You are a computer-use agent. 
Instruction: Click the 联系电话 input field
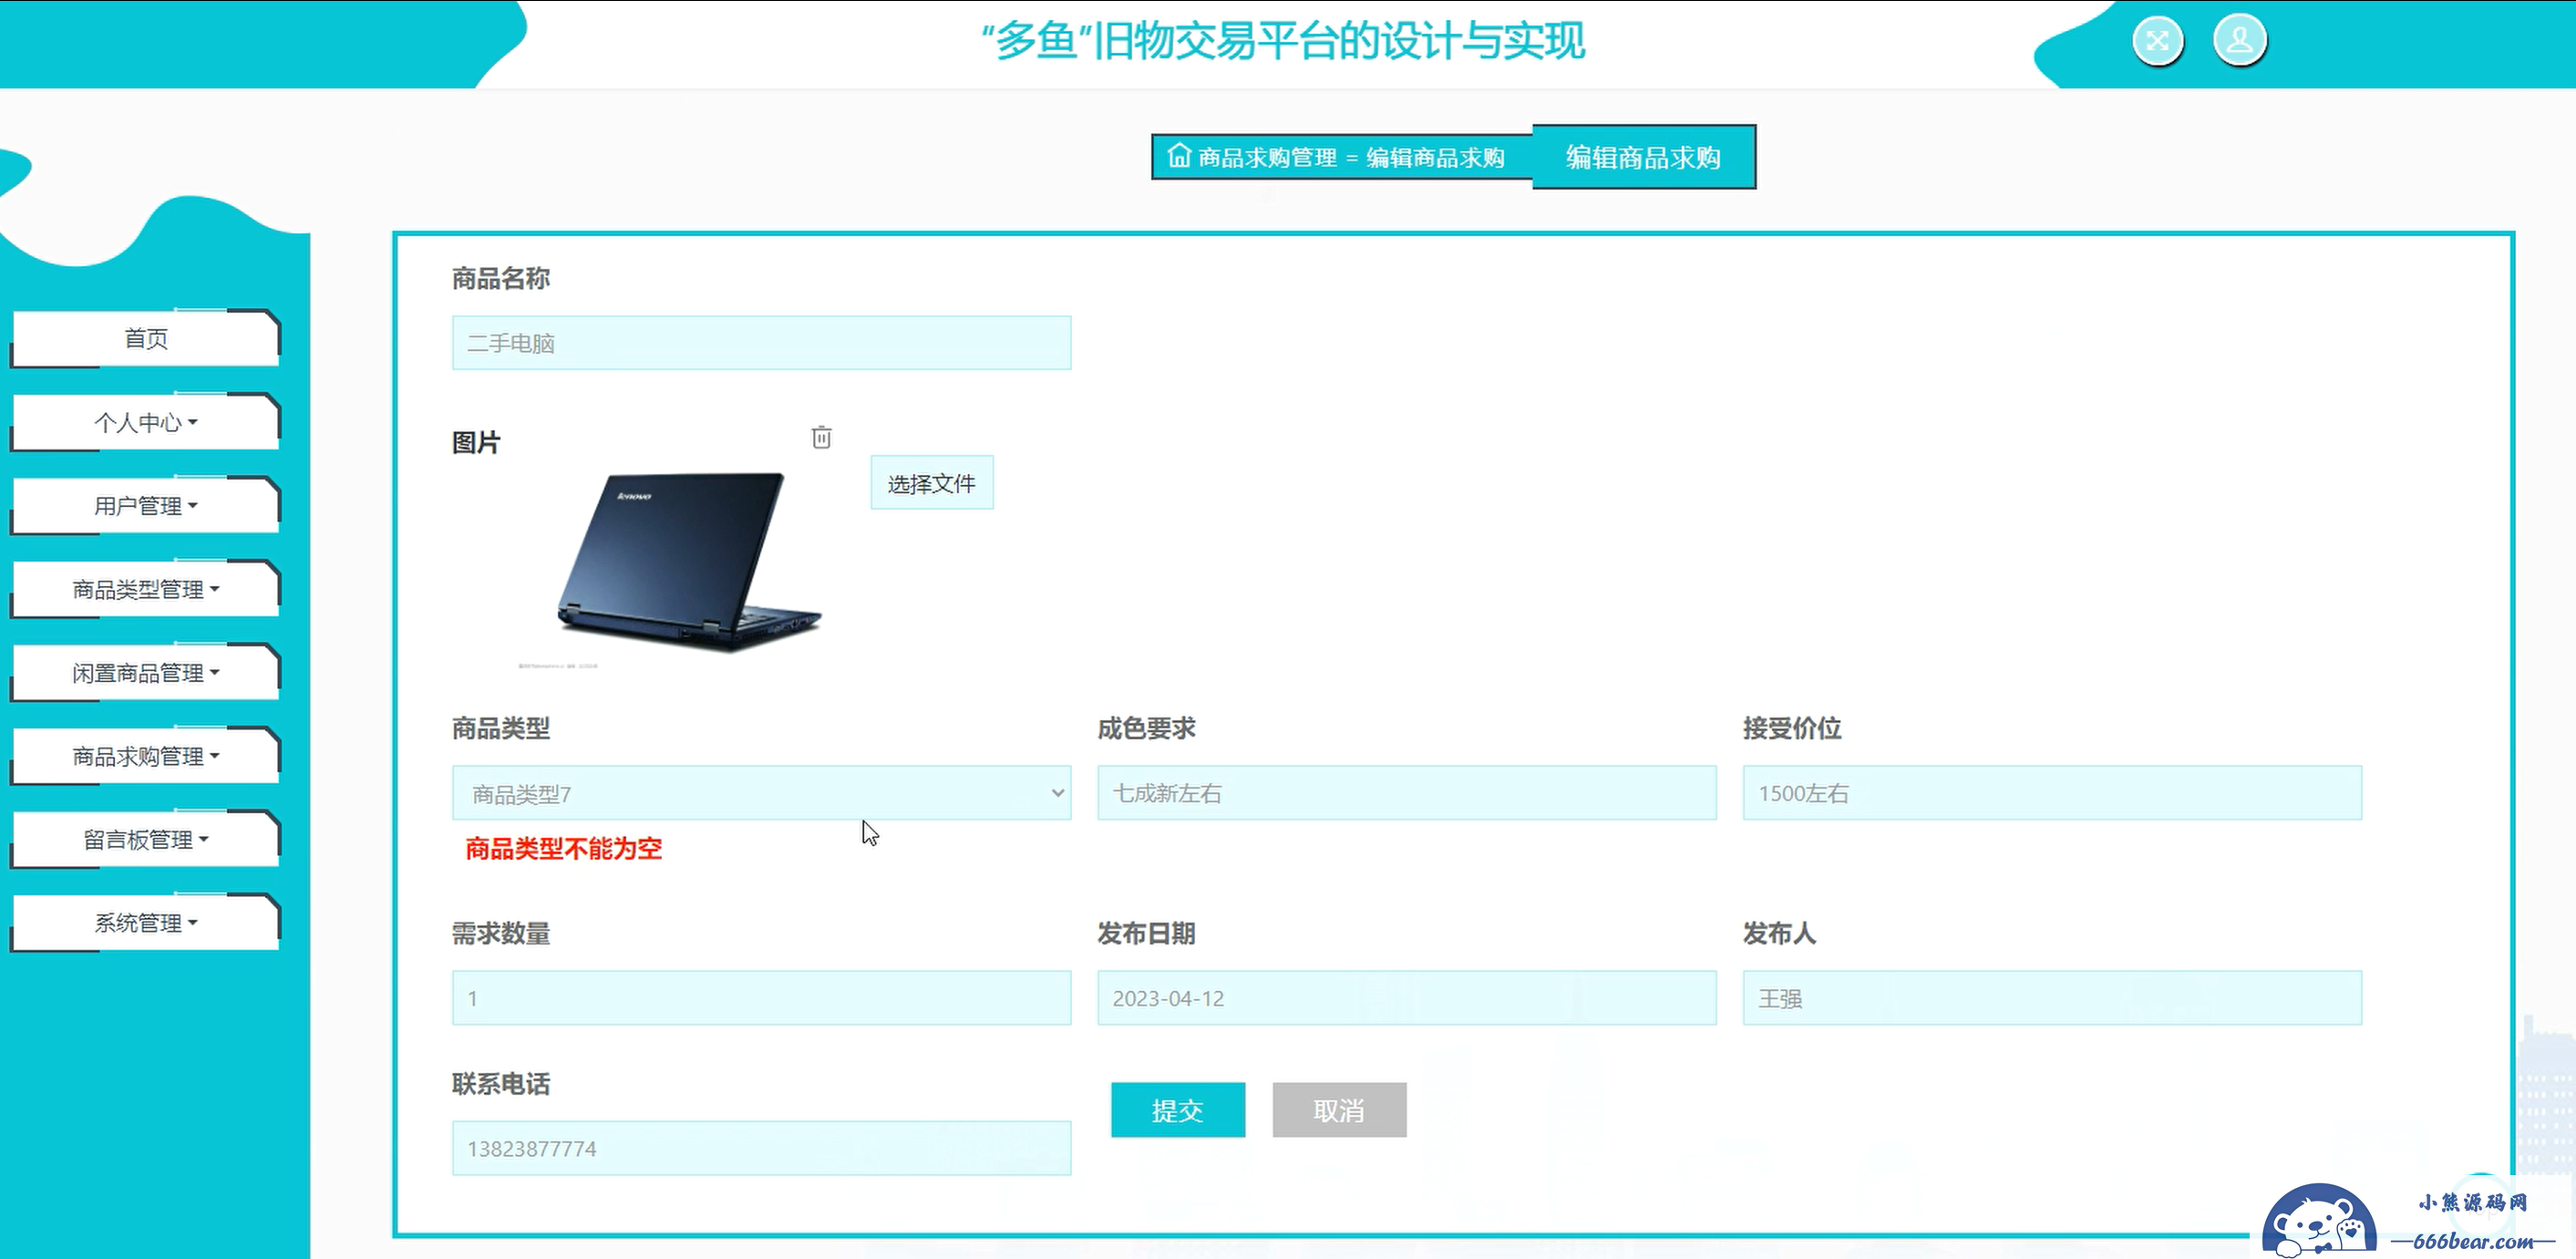[761, 1148]
